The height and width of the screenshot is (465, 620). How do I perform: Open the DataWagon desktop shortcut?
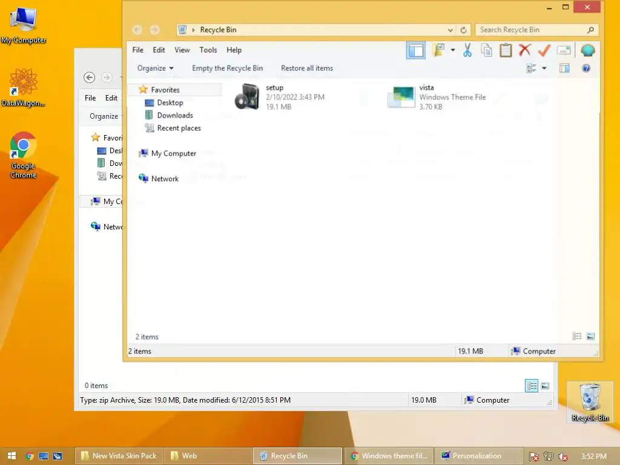pos(24,87)
